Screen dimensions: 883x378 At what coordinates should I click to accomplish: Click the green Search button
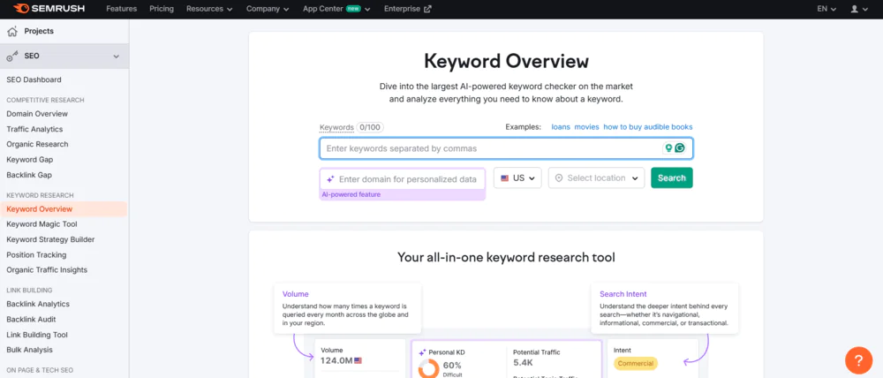click(x=671, y=178)
